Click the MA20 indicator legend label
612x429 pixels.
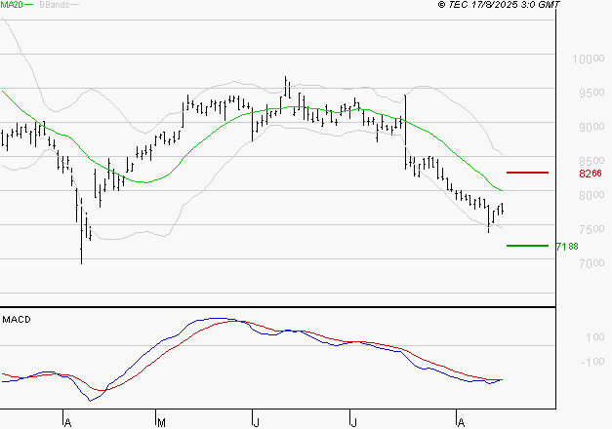pyautogui.click(x=12, y=6)
